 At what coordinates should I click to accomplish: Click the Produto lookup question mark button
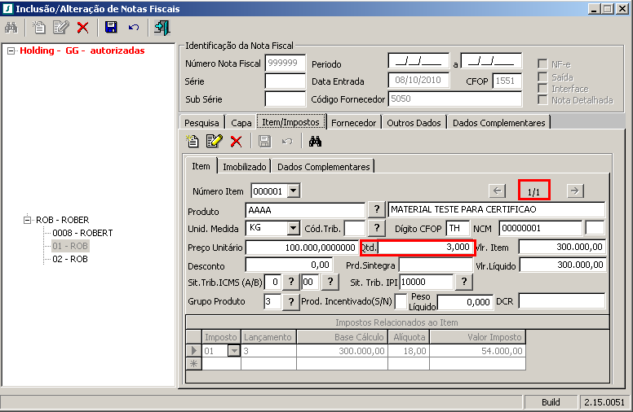(x=376, y=209)
